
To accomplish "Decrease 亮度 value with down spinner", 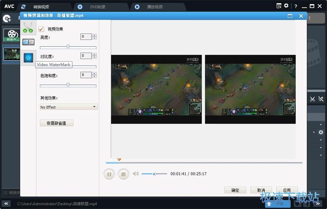I will [94, 38].
